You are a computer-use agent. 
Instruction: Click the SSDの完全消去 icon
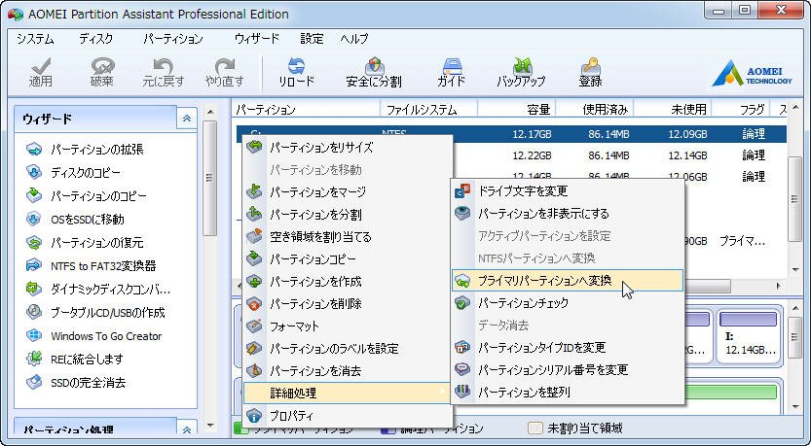tap(34, 383)
